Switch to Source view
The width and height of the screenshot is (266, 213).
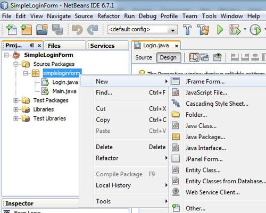pyautogui.click(x=144, y=57)
